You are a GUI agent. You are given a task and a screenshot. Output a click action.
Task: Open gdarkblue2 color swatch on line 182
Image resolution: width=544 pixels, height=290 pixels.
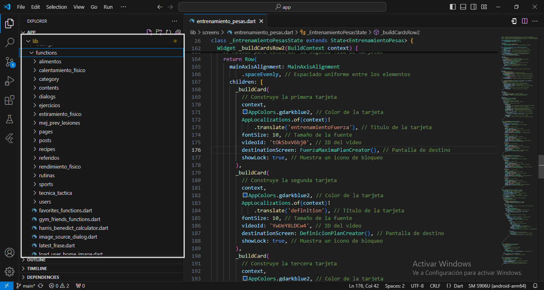[245, 196]
